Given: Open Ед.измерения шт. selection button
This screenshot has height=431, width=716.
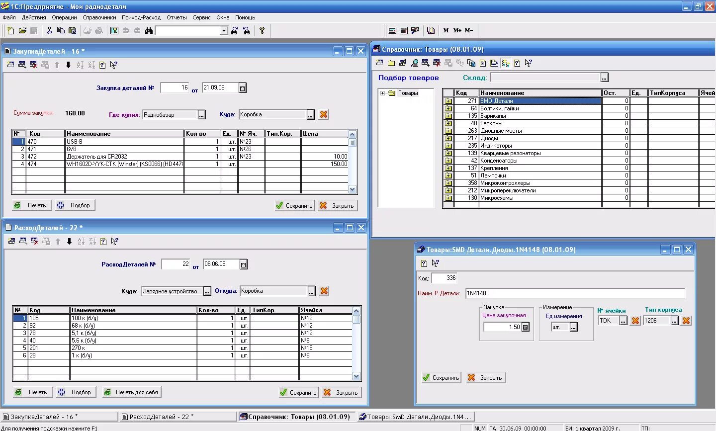Looking at the screenshot, I should coord(573,327).
